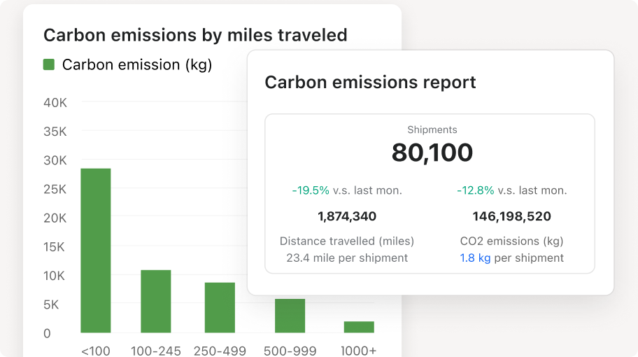Click the Carbon emissions by miles traveled title
The image size is (638, 357).
tap(195, 35)
